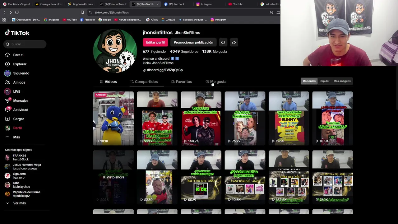This screenshot has width=398, height=224.
Task: Open the Año nuevo Novela nueva video
Action: pos(245,118)
